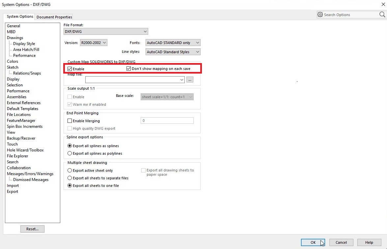
Task: Click the map file browse ellipsis button
Action: (x=190, y=80)
